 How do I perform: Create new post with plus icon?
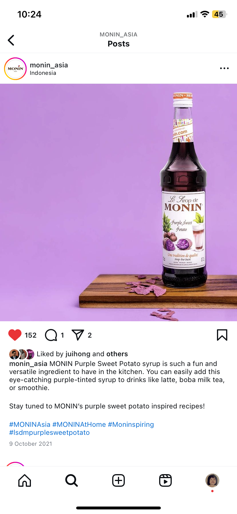click(118, 480)
